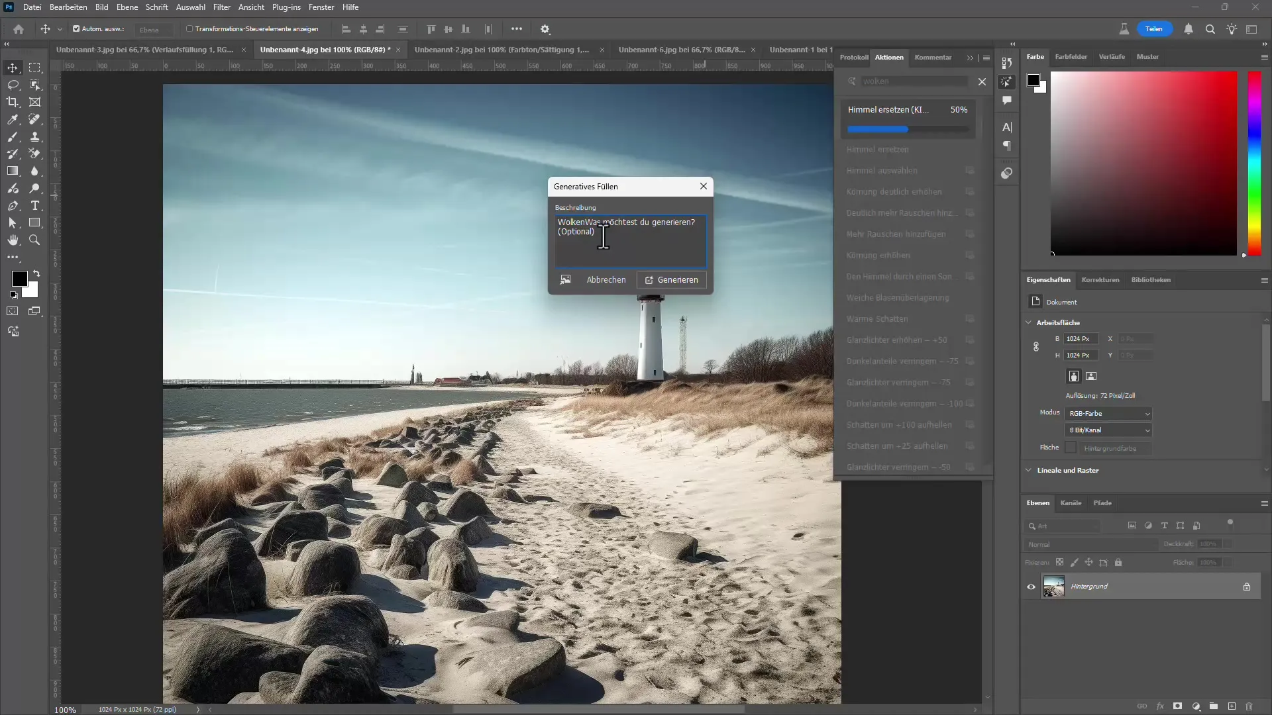Viewport: 1272px width, 715px height.
Task: Enable Transformations-Steuerelemente anzeigen checkbox
Action: (189, 29)
